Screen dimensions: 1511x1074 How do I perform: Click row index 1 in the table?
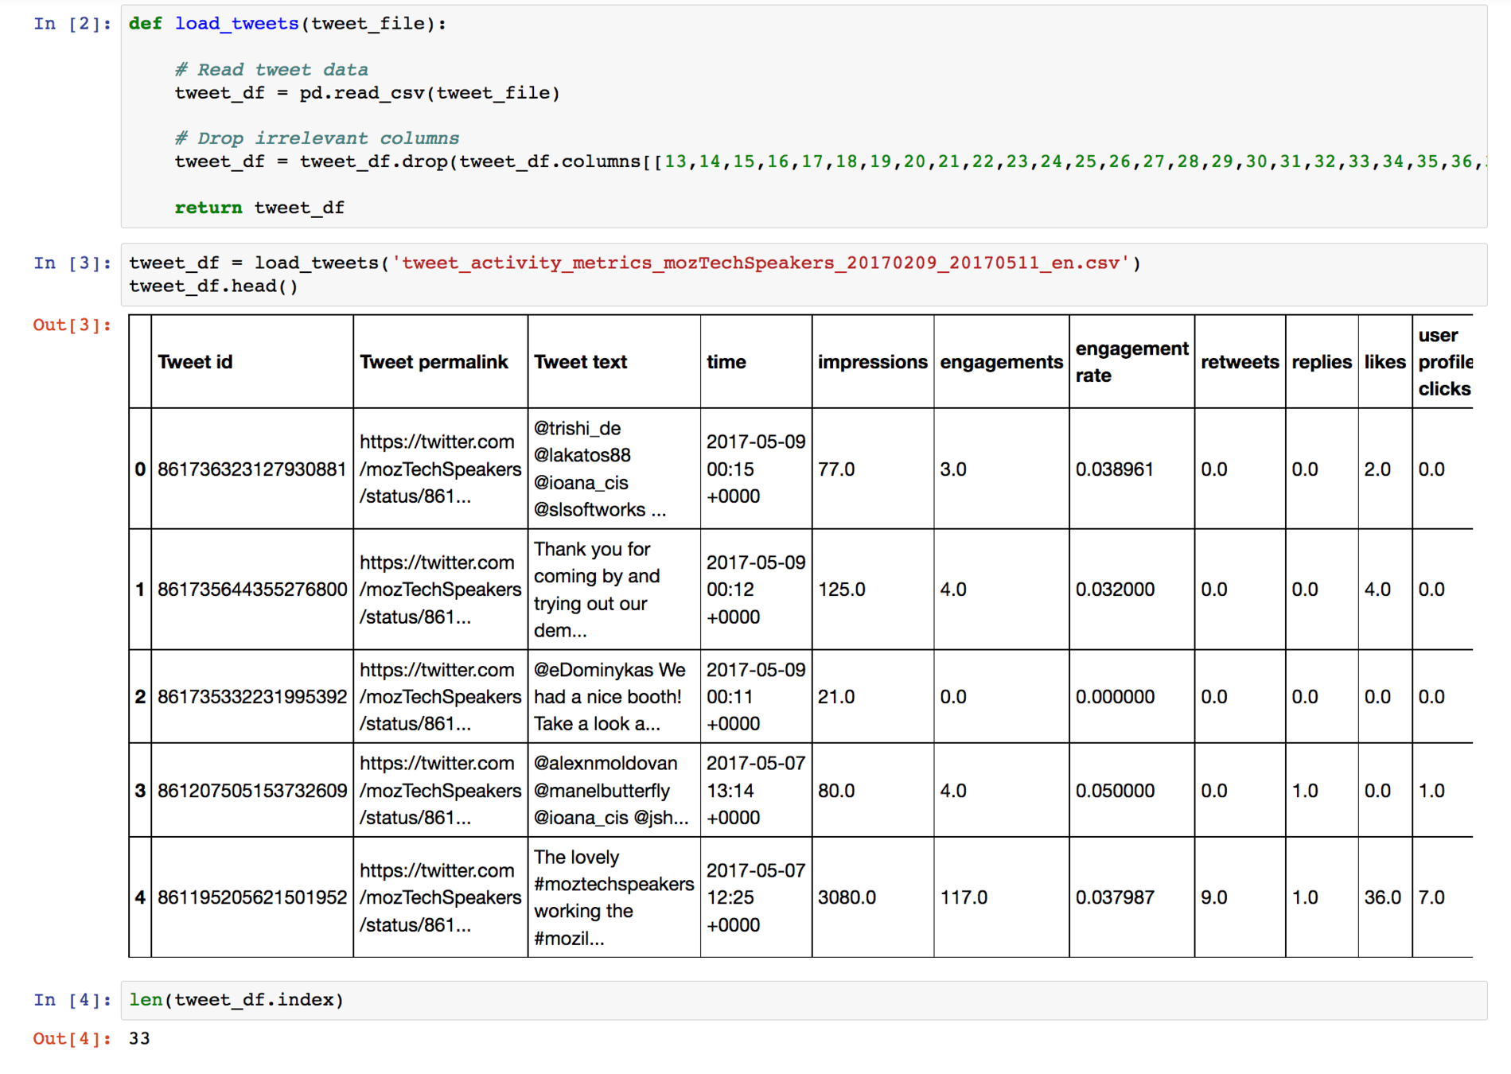(140, 590)
